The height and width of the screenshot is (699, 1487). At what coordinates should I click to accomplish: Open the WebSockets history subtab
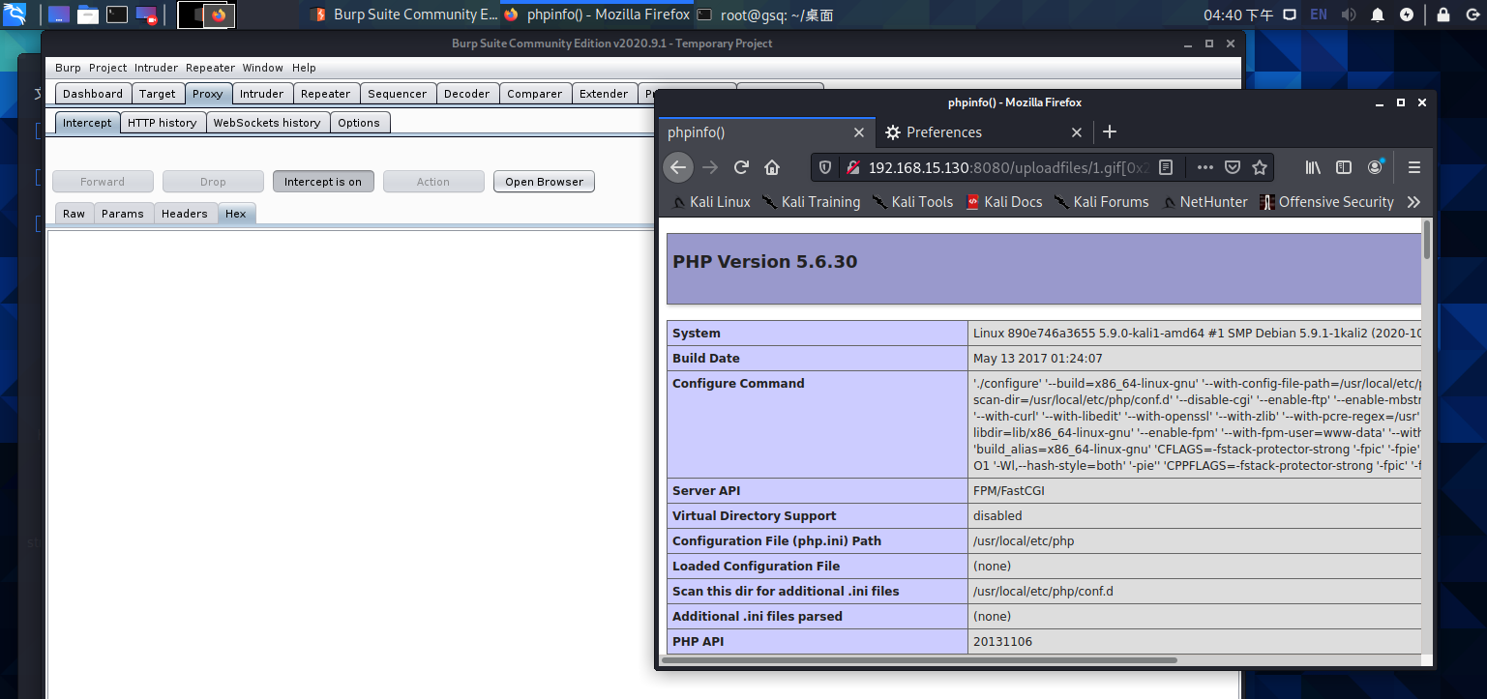267,123
